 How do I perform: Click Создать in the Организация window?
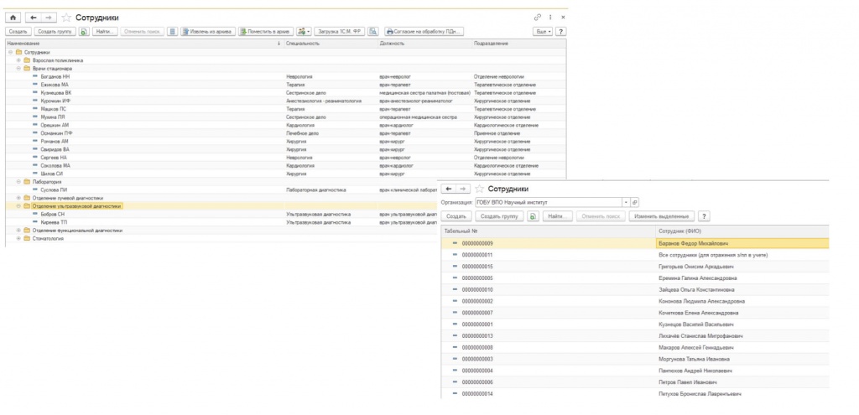coord(456,216)
